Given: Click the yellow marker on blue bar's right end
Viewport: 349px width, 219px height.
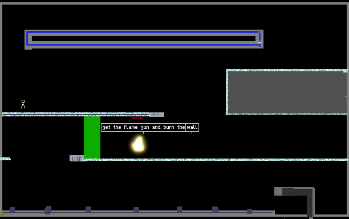Looking at the screenshot, I should pyautogui.click(x=259, y=43).
